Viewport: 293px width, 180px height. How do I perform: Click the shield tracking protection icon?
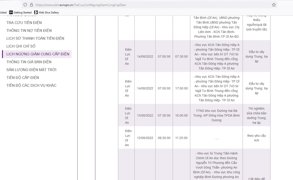[x=25, y=5]
